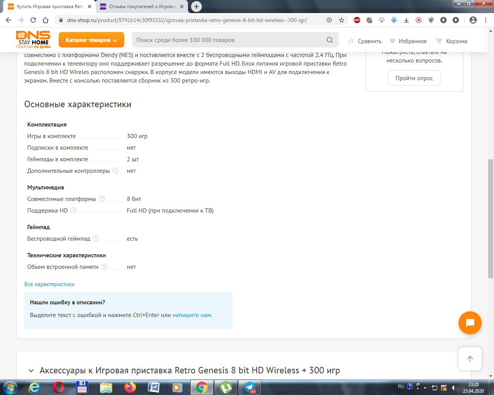Switch to the Купить Игровая приставка tab
The height and width of the screenshot is (395, 494).
[x=49, y=7]
